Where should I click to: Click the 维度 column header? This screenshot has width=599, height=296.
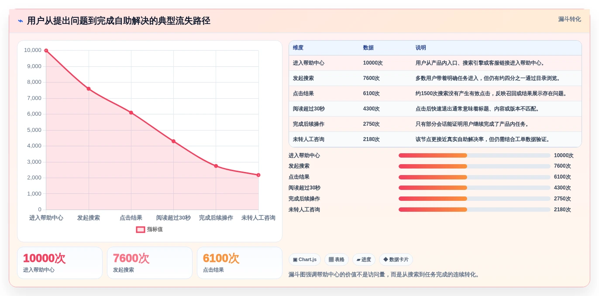tap(298, 48)
